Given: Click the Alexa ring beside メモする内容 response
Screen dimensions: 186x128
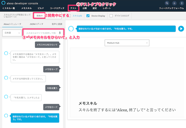Looking at the screenshot, I should 6,78.
